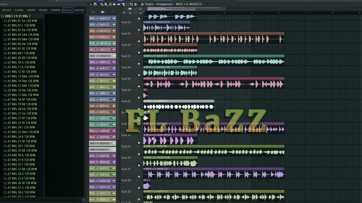
Task: Show automation clips via picker curve icon
Action: (112, 12)
